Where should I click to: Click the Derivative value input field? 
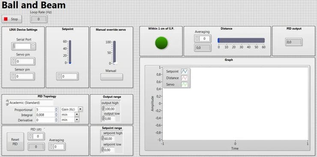[x=45, y=120]
